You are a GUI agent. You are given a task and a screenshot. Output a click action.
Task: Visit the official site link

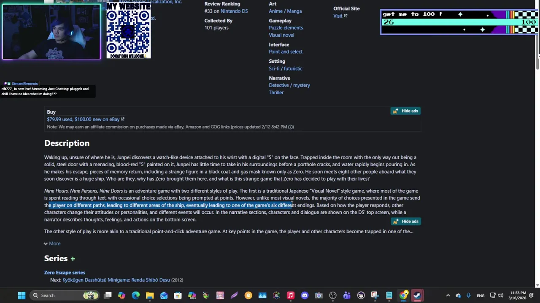pyautogui.click(x=340, y=16)
